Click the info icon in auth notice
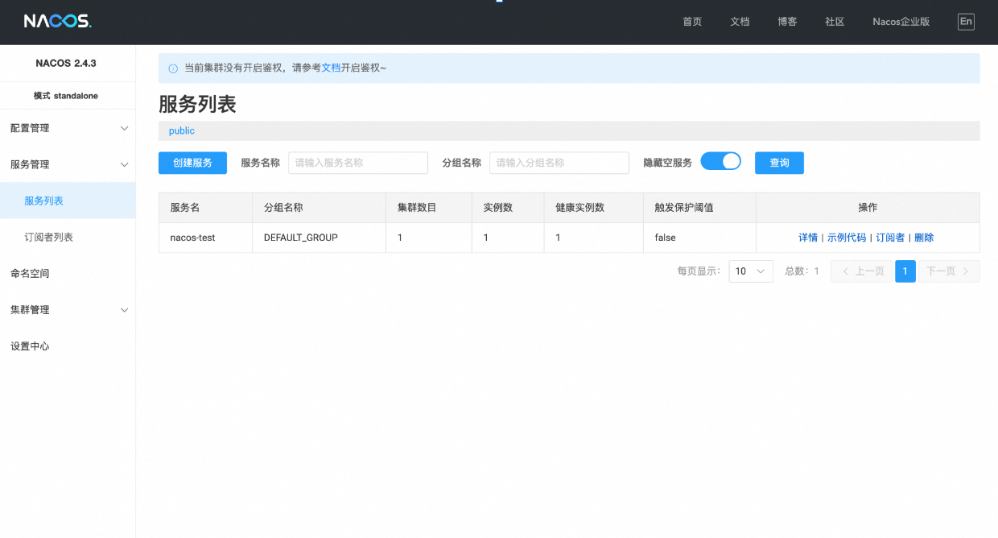This screenshot has height=538, width=998. tap(173, 68)
